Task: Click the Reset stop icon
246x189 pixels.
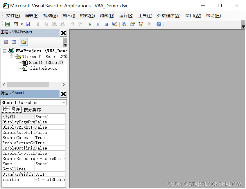Action: coord(106,24)
